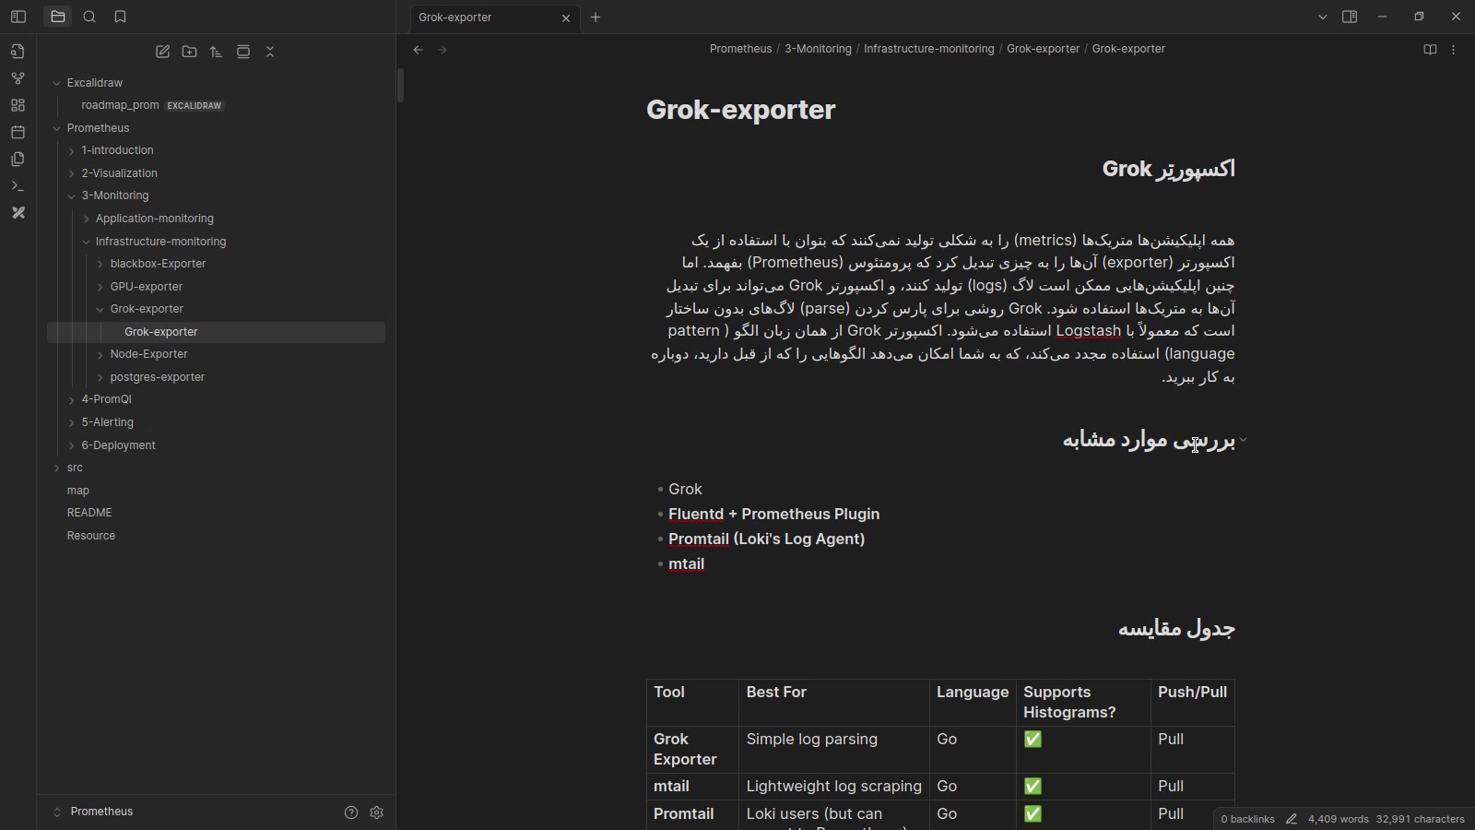Click the Fluentd + Prometheus Plugin bullet
1475x830 pixels.
click(773, 514)
